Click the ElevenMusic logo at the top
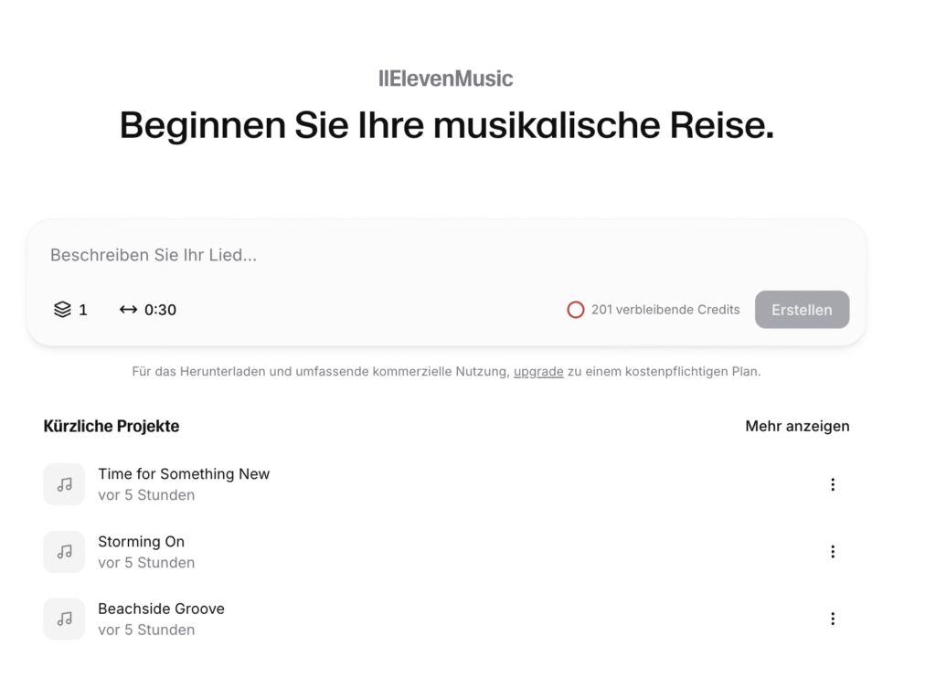The height and width of the screenshot is (678, 936). [446, 79]
